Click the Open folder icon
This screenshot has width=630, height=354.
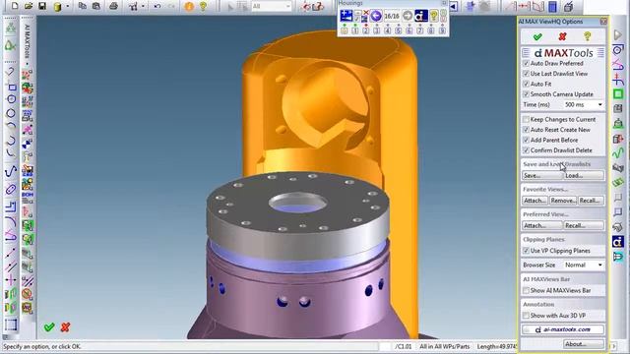tap(29, 6)
